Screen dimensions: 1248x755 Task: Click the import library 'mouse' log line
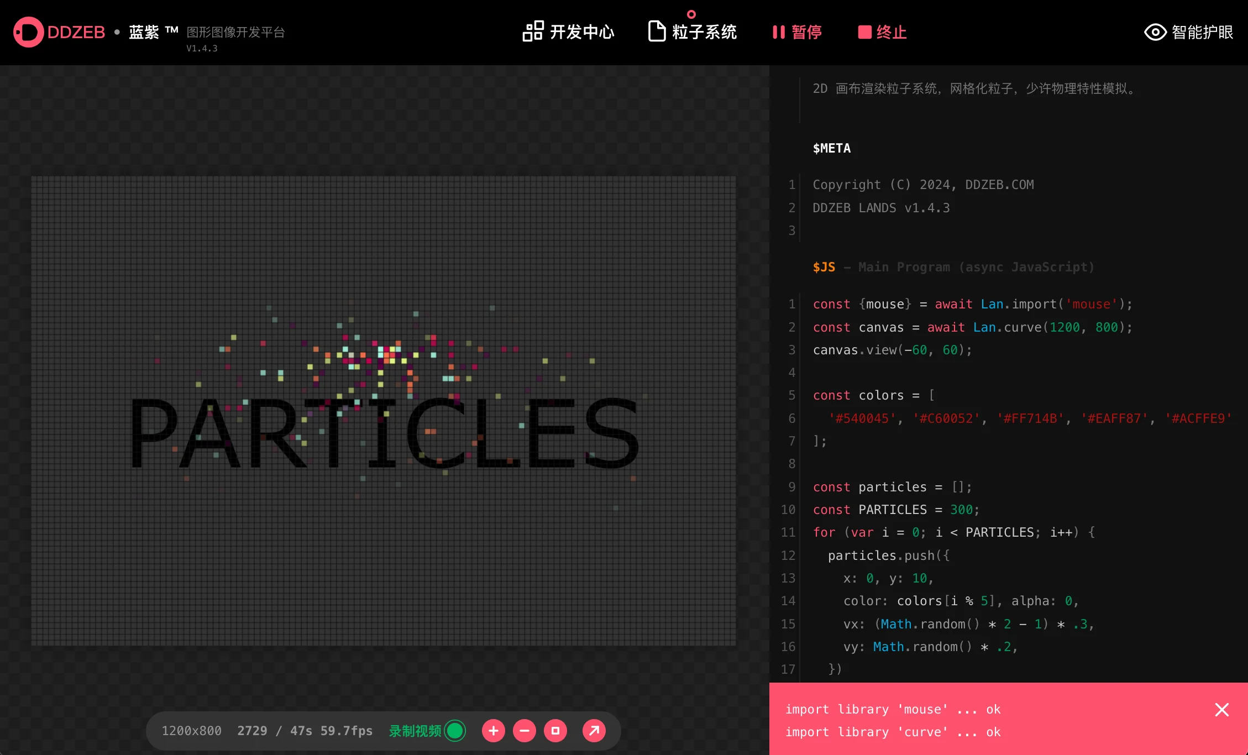coord(893,709)
